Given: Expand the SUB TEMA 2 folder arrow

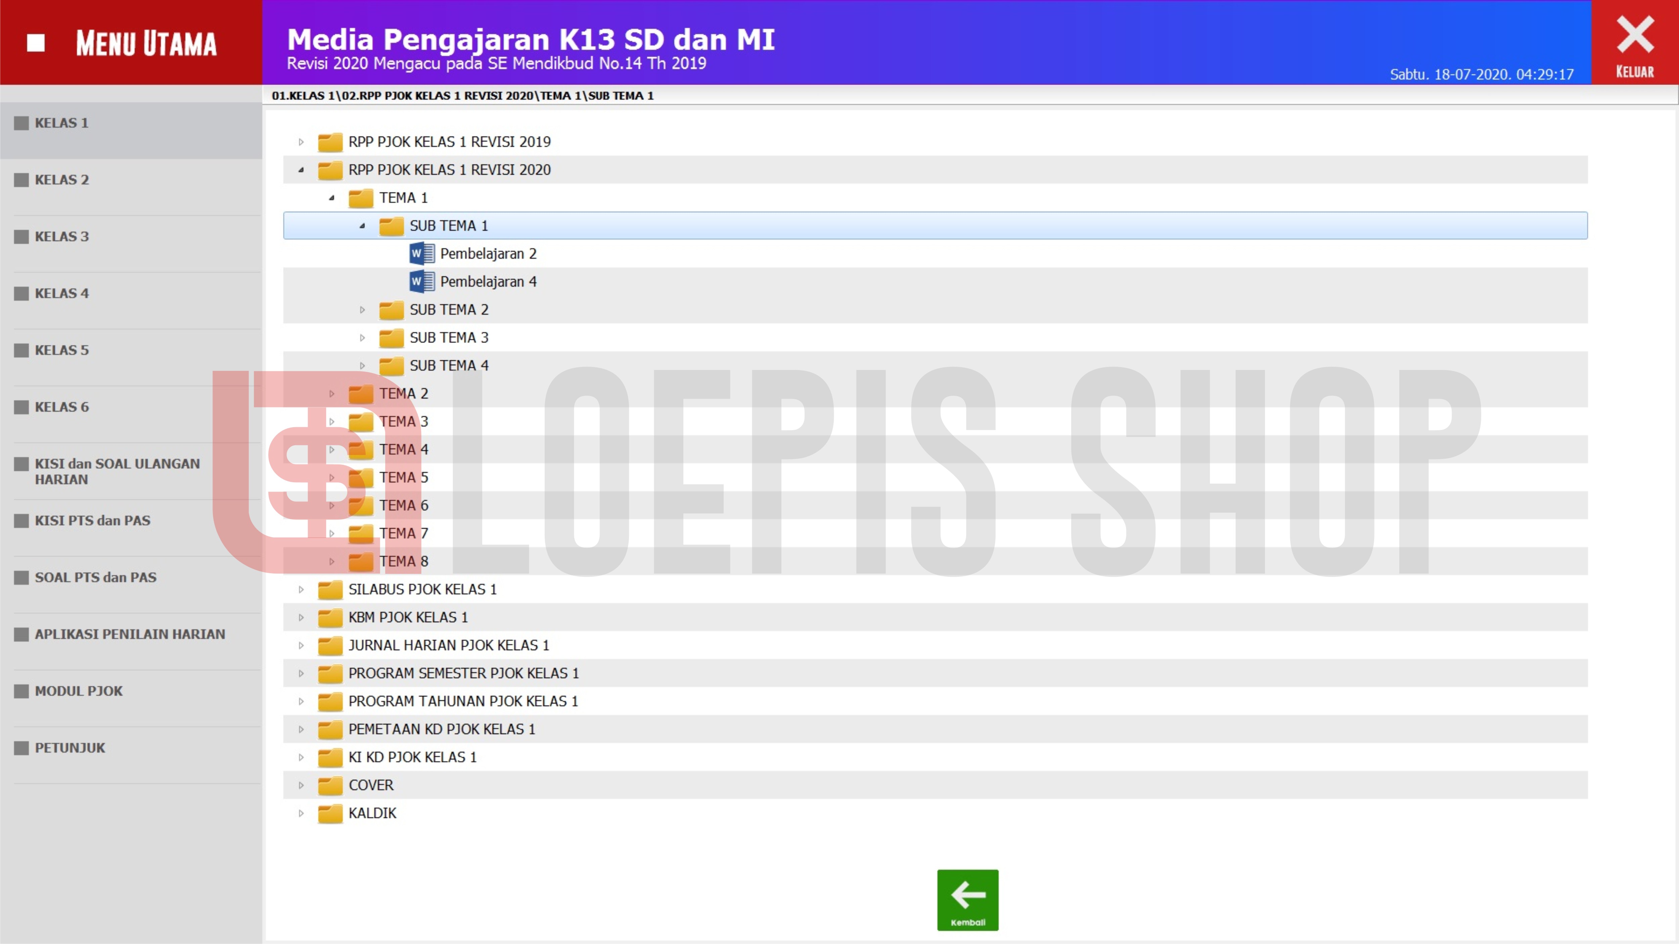Looking at the screenshot, I should pyautogui.click(x=362, y=309).
